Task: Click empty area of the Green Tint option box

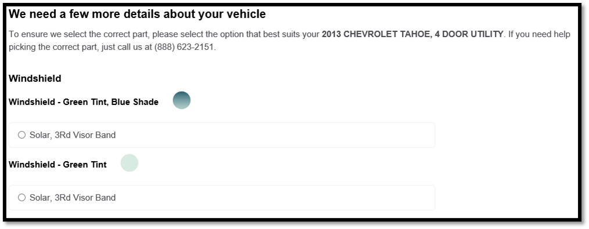Action: click(x=274, y=198)
